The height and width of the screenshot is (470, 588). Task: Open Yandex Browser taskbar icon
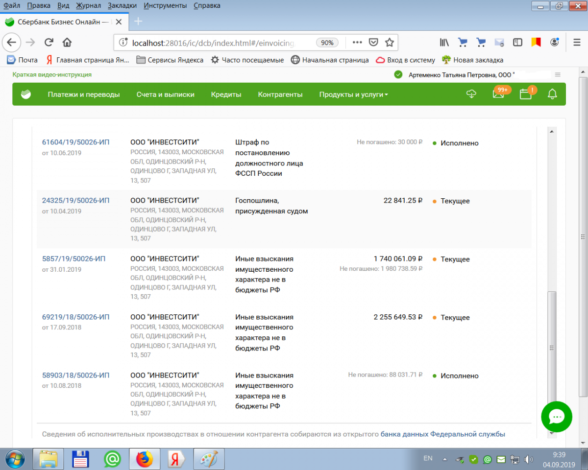176,459
